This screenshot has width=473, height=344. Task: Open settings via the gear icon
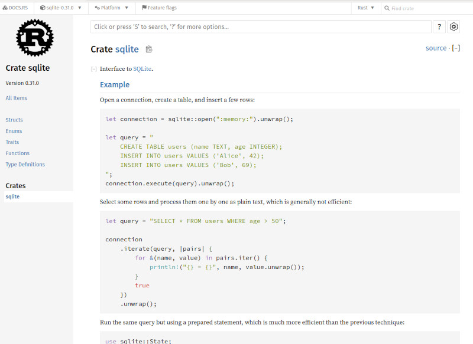453,27
